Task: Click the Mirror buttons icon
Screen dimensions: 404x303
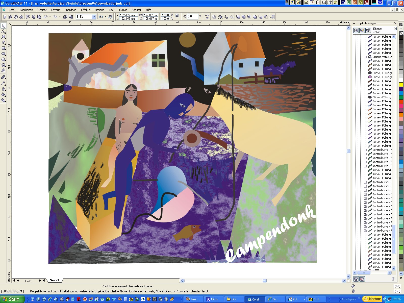Action: pos(207,17)
